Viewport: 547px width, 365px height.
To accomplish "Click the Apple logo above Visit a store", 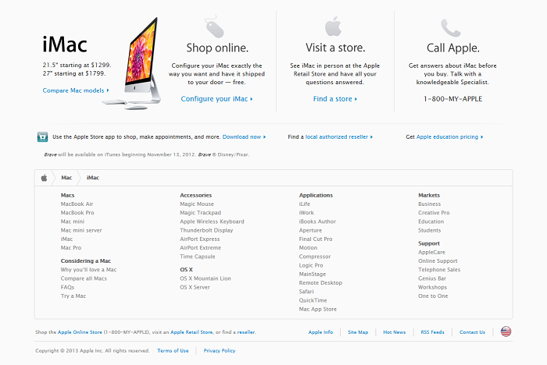I will click(333, 26).
